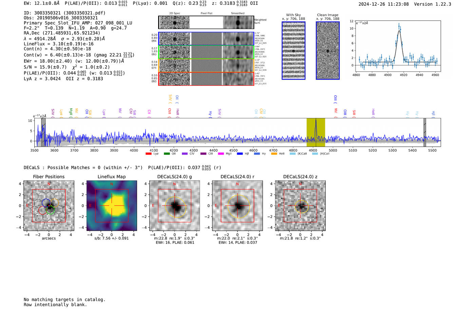Select the red-bordered 2D spectrum row
This screenshot has height=323, width=475.
coord(206,79)
